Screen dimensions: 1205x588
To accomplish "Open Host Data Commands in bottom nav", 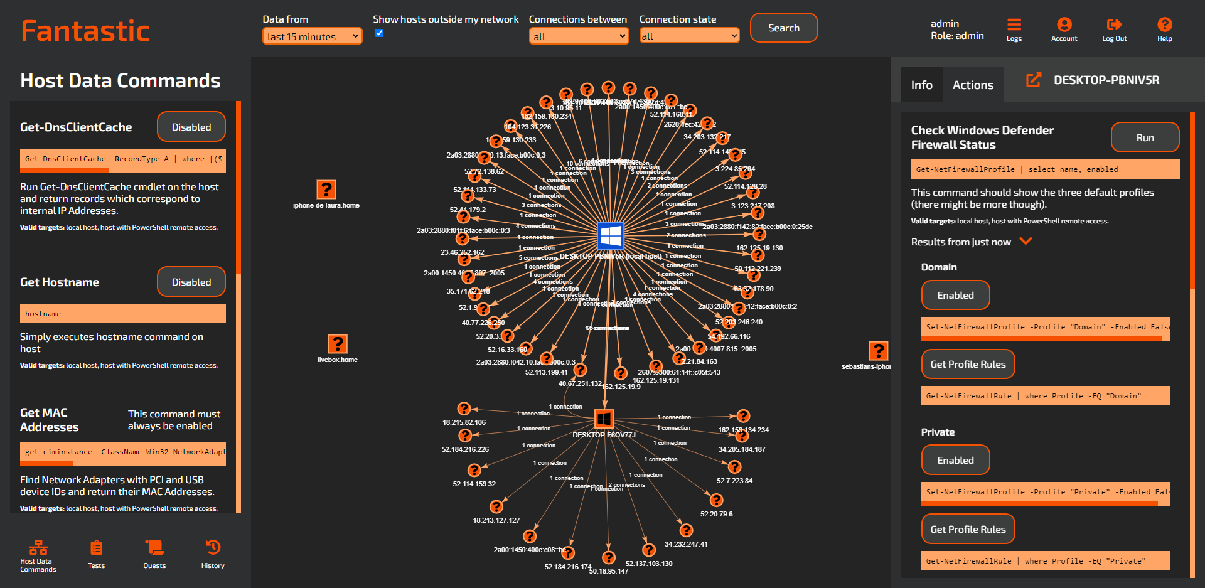I will coord(38,556).
